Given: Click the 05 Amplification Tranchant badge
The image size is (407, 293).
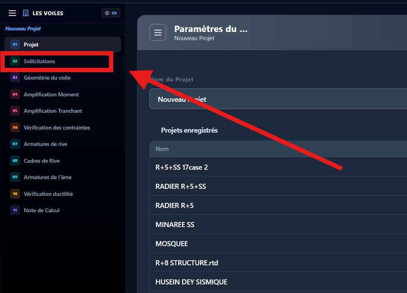Looking at the screenshot, I should (15, 111).
